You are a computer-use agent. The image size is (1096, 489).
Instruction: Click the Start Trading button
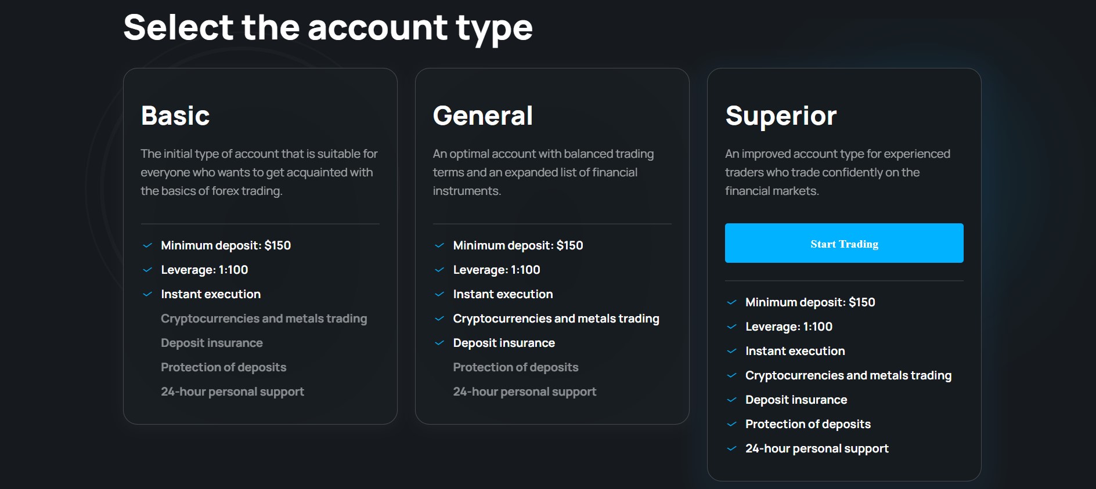coord(844,243)
